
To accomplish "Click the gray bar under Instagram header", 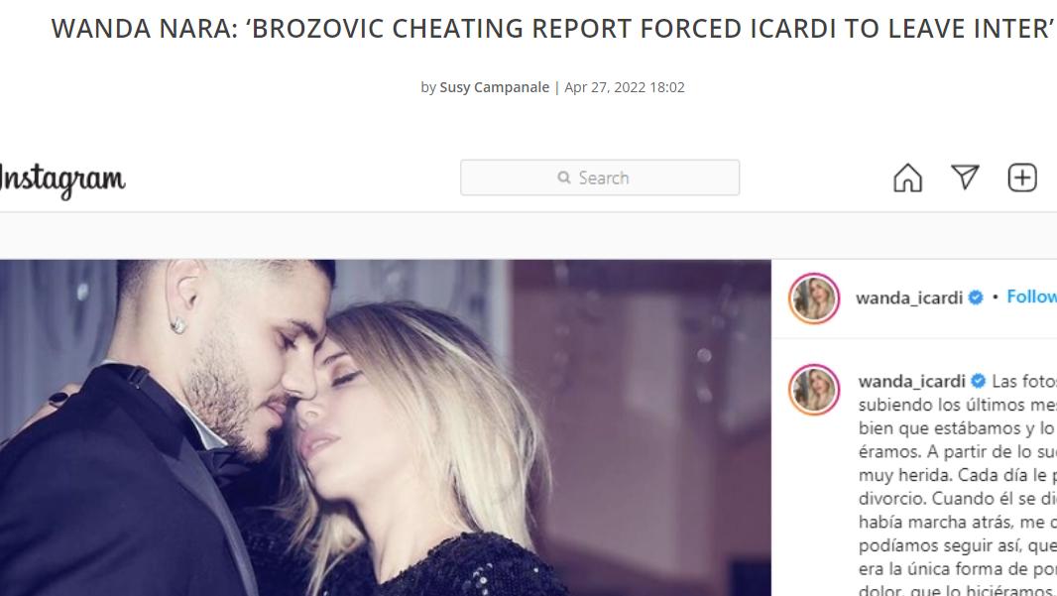I will [528, 235].
